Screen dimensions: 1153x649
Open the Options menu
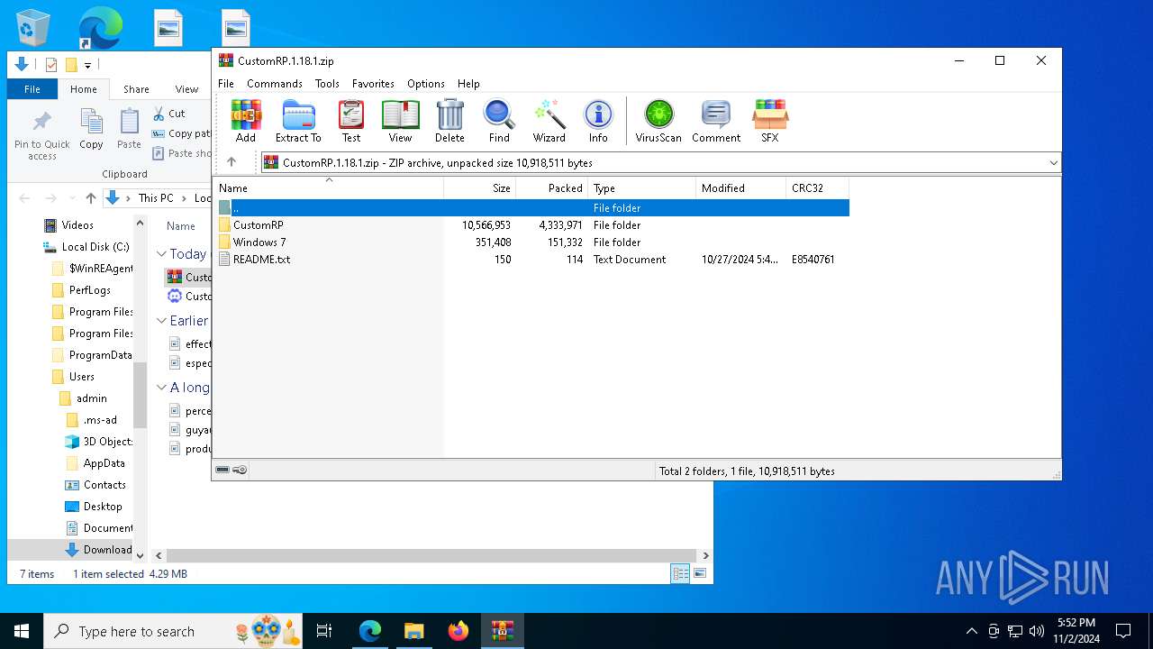tap(426, 84)
